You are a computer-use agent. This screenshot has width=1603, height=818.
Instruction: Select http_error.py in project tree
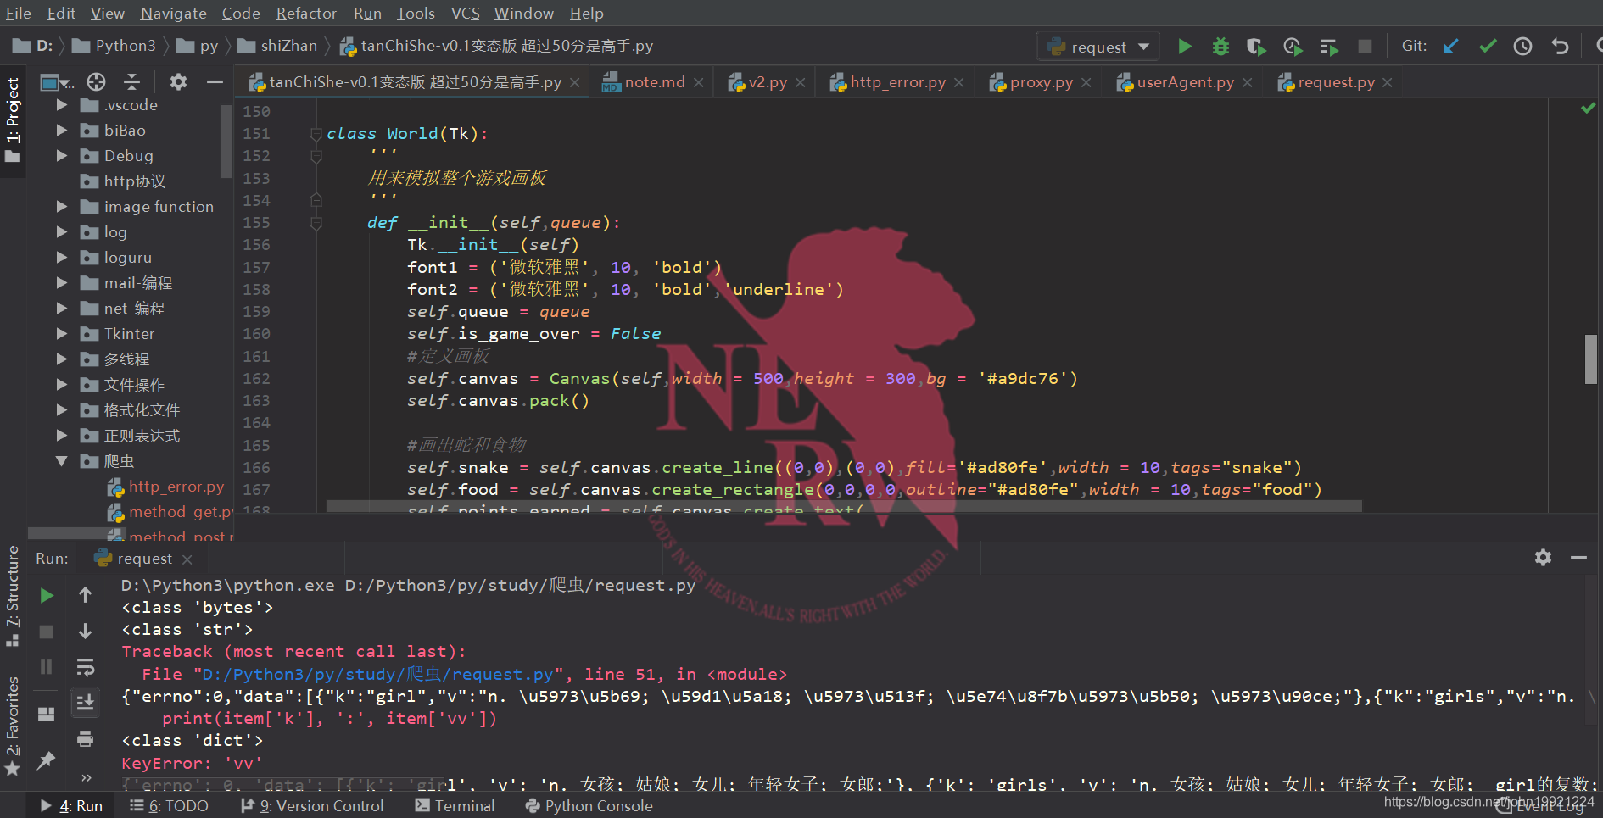(x=176, y=487)
